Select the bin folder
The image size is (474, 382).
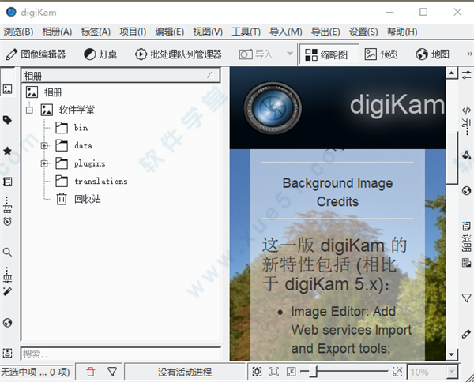tap(72, 128)
